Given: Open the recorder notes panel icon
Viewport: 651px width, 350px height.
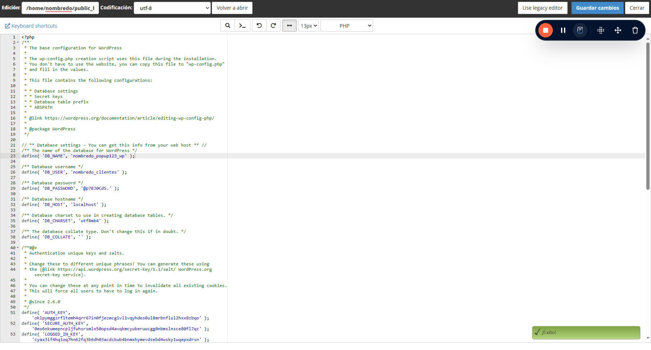Looking at the screenshot, I should click(580, 30).
